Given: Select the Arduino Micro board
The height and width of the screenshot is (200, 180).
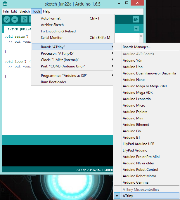Looking at the screenshot, I should point(146,105).
